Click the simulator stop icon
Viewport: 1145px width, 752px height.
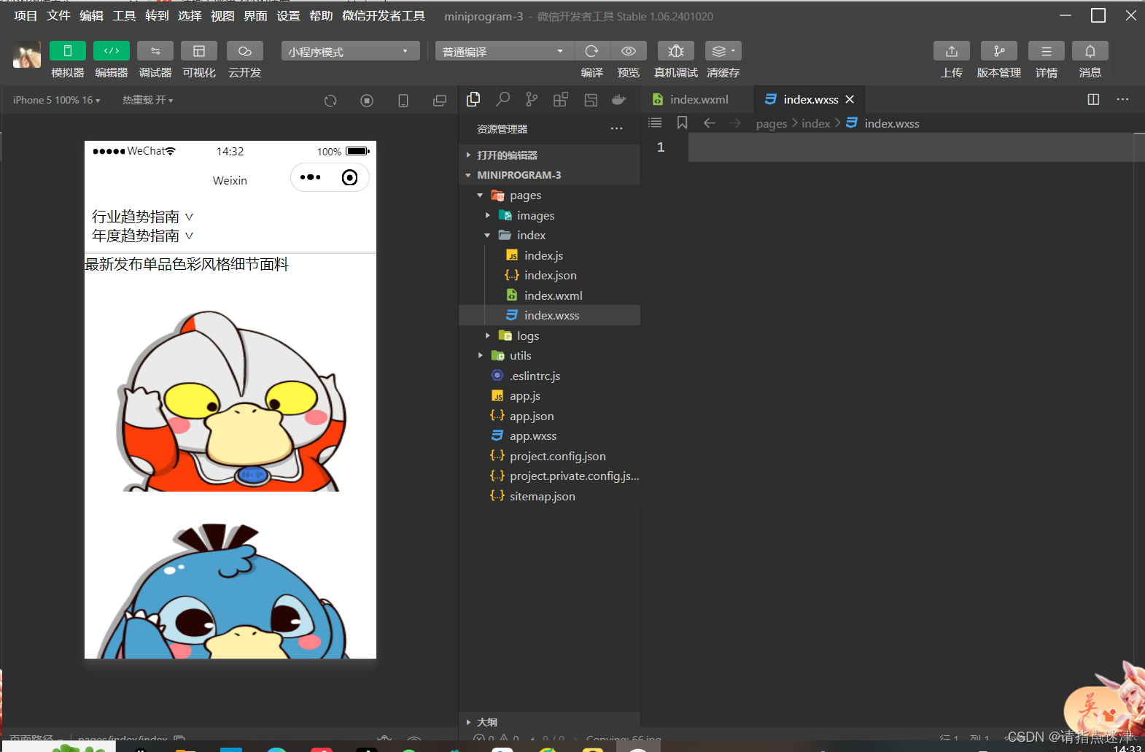(x=367, y=101)
